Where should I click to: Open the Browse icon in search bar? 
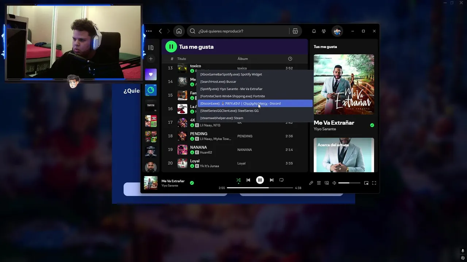tap(295, 31)
